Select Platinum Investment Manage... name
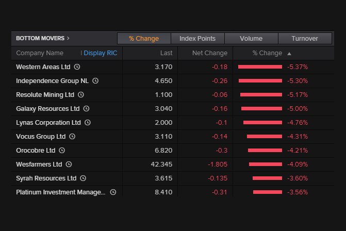346x231 pixels. (x=61, y=192)
